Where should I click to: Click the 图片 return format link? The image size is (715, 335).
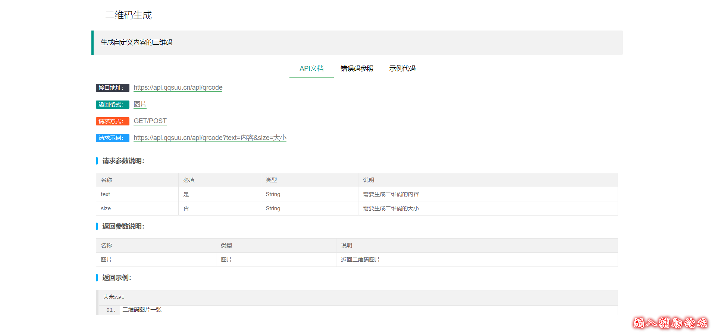click(x=140, y=104)
